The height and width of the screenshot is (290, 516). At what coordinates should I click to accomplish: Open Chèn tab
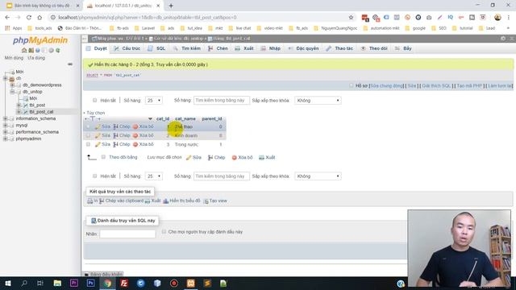point(218,48)
